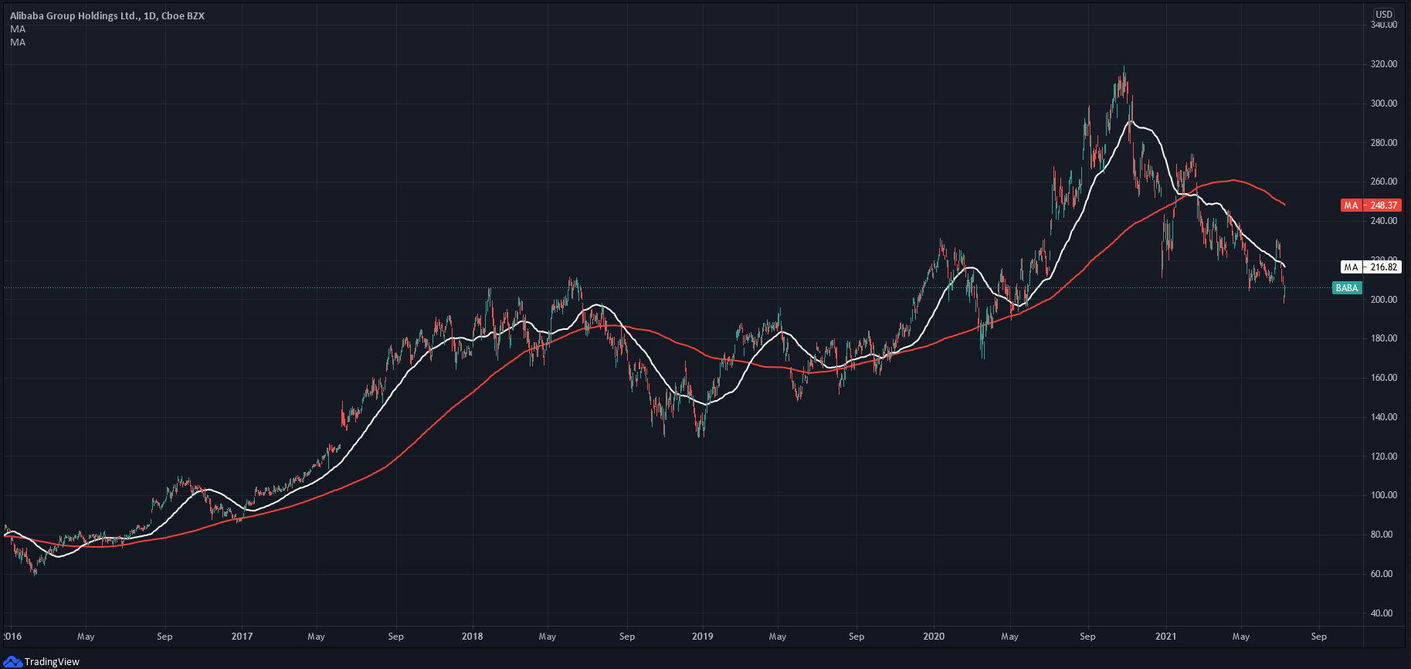Click the Alibaba Group Holdings chart title
Image resolution: width=1411 pixels, height=669 pixels.
click(x=107, y=15)
